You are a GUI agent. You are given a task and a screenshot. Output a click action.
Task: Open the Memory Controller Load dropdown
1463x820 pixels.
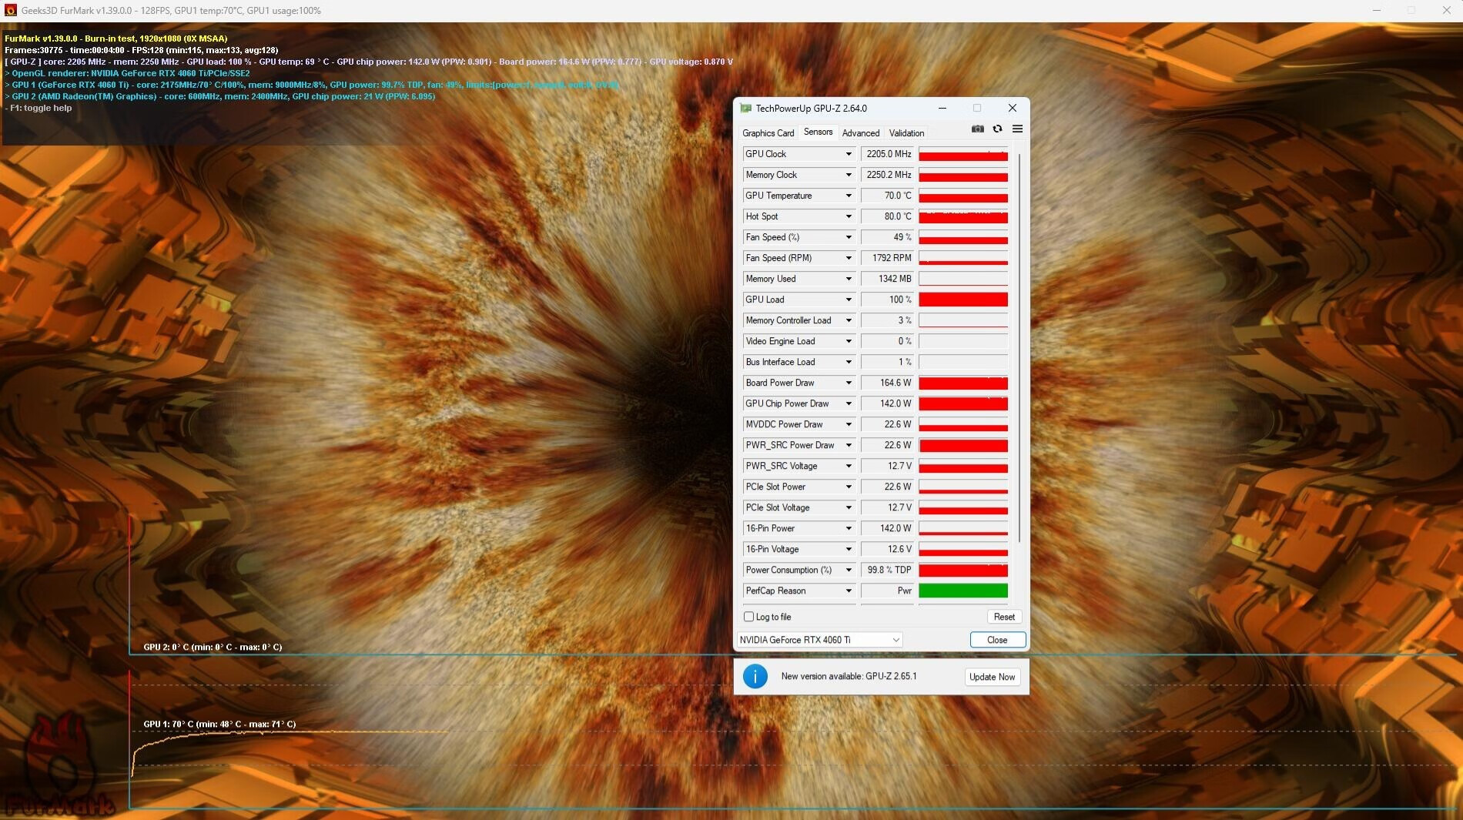tap(849, 320)
